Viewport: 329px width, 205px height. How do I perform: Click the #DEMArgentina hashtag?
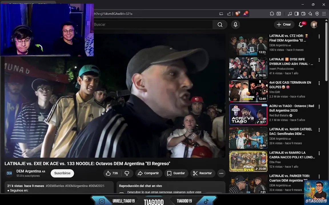pyautogui.click(x=76, y=186)
